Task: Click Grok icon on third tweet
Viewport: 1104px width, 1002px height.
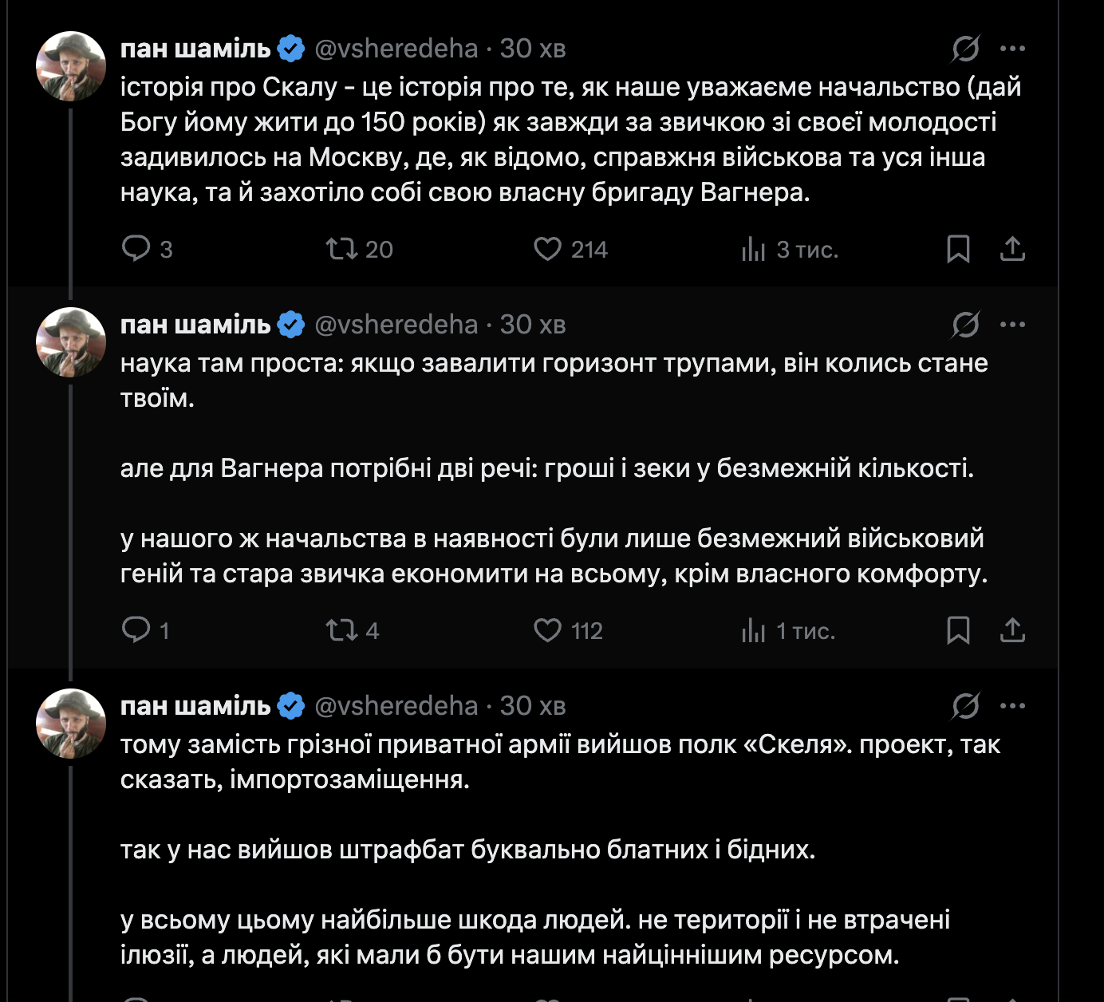Action: tap(965, 706)
